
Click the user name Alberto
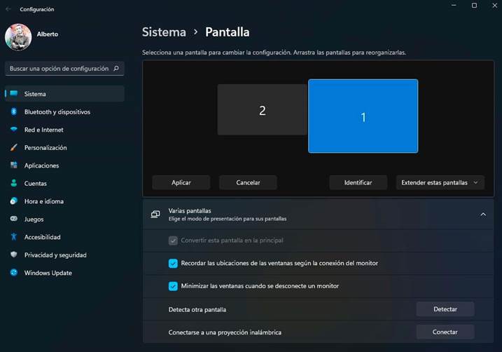coord(48,34)
